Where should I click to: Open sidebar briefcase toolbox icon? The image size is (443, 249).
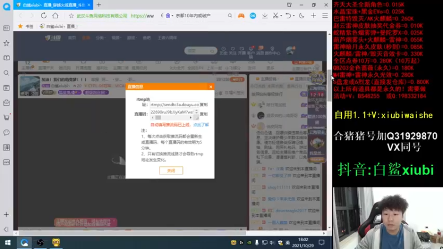click(6, 103)
